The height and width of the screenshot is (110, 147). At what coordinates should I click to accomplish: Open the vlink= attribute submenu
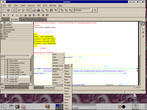(x=58, y=83)
